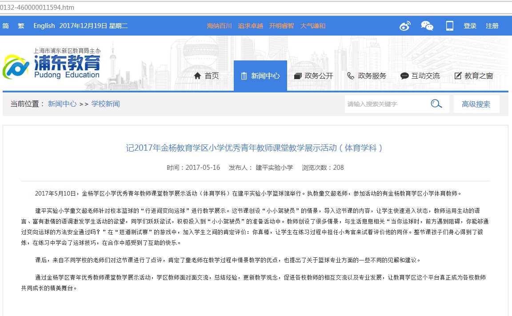Click the paragraph starting 2017年5月10日
The height and width of the screenshot is (316, 512).
(x=248, y=194)
